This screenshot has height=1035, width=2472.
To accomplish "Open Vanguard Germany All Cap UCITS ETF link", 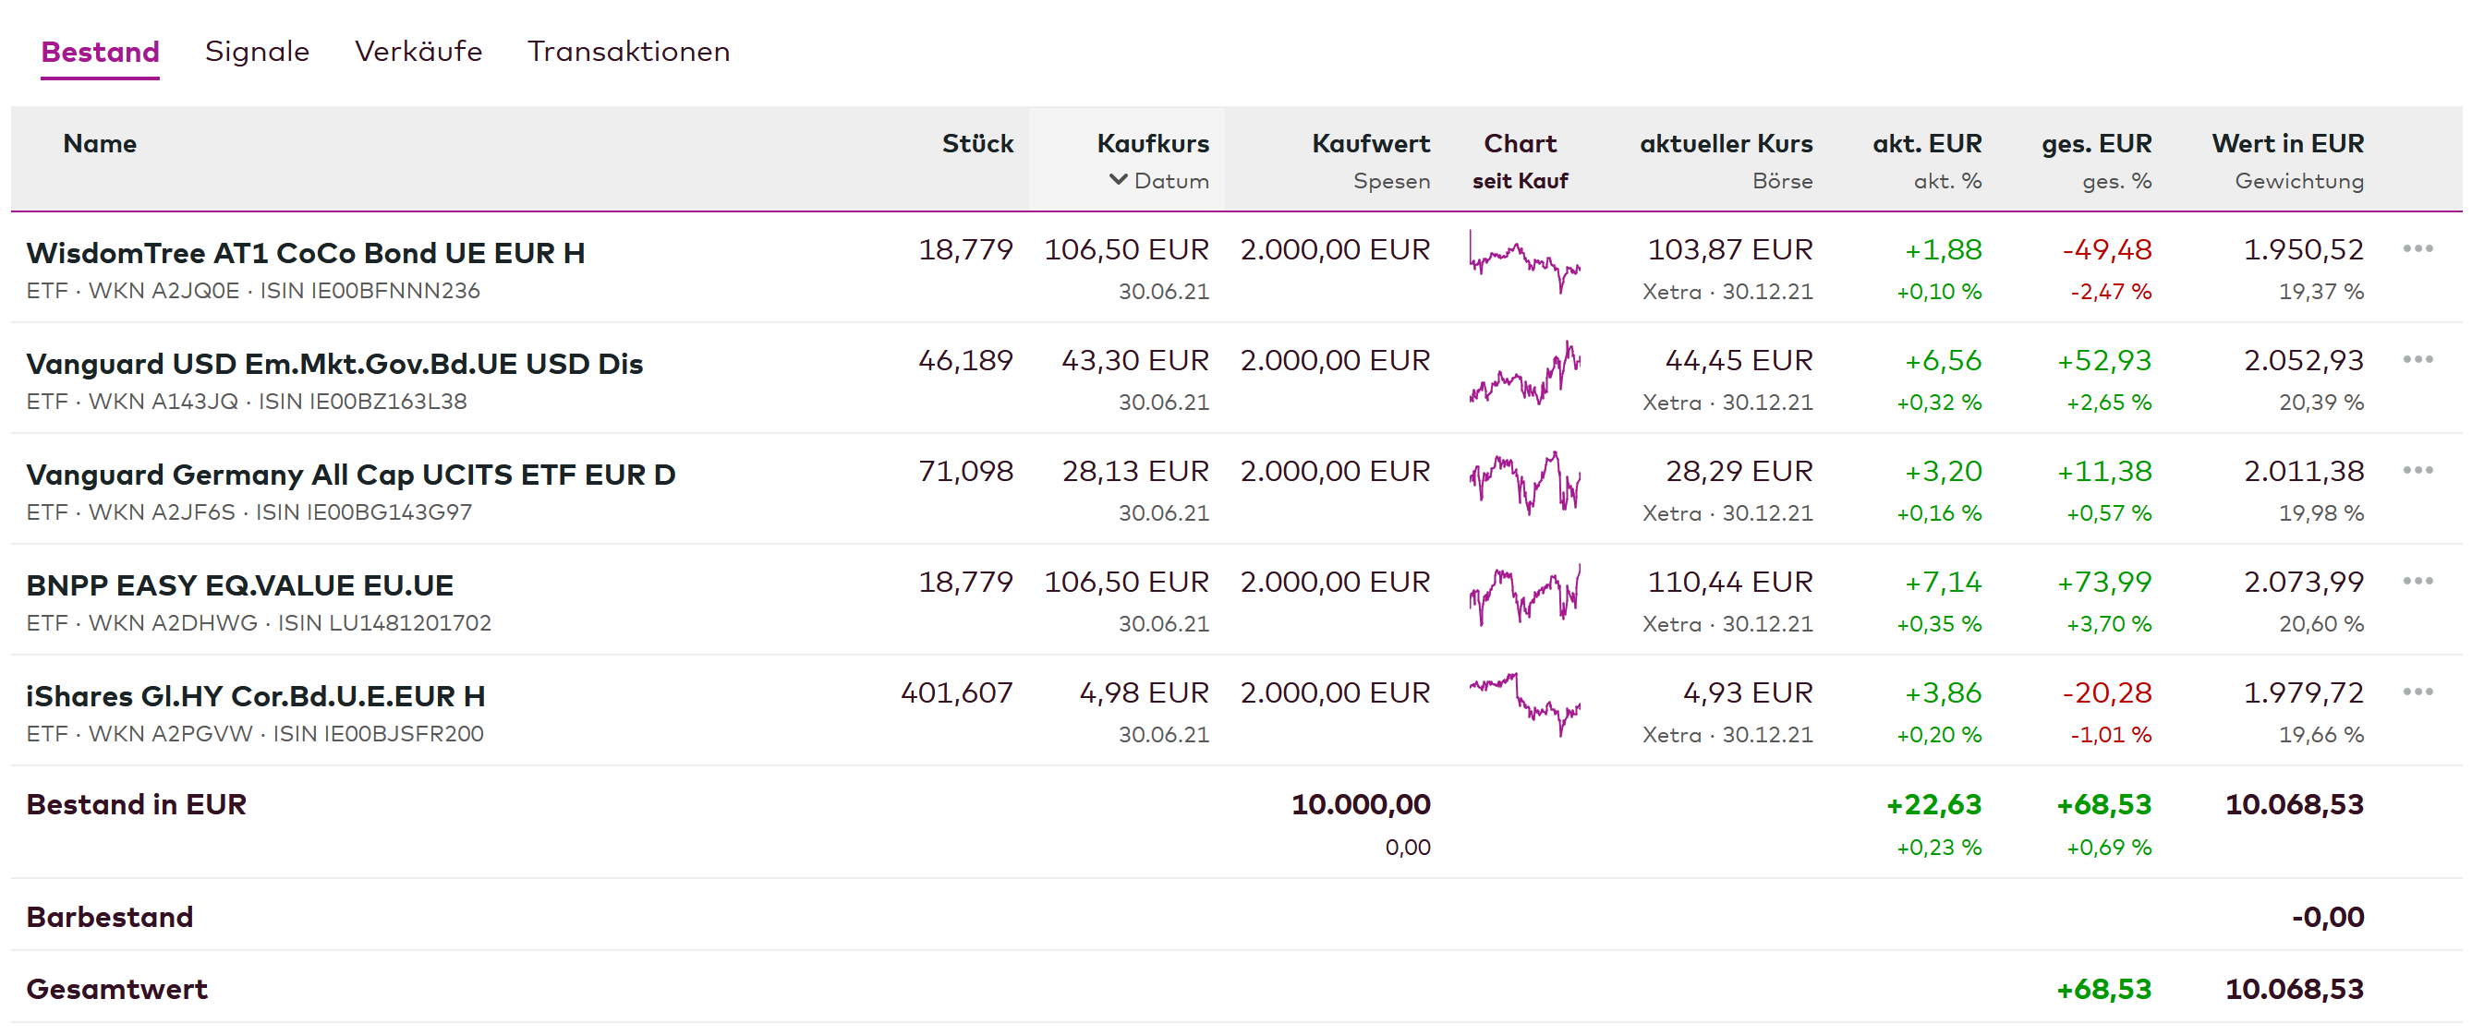I will (350, 475).
